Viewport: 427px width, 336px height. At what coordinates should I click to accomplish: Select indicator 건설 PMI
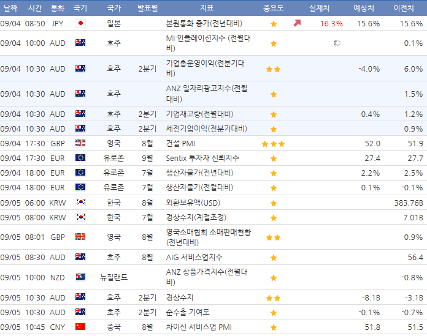click(x=180, y=143)
